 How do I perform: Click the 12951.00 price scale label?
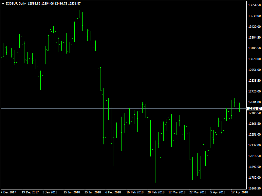254,70
